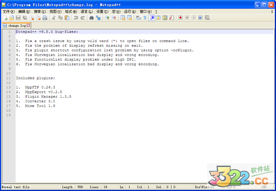Open the 运行(R) menu

[130, 12]
